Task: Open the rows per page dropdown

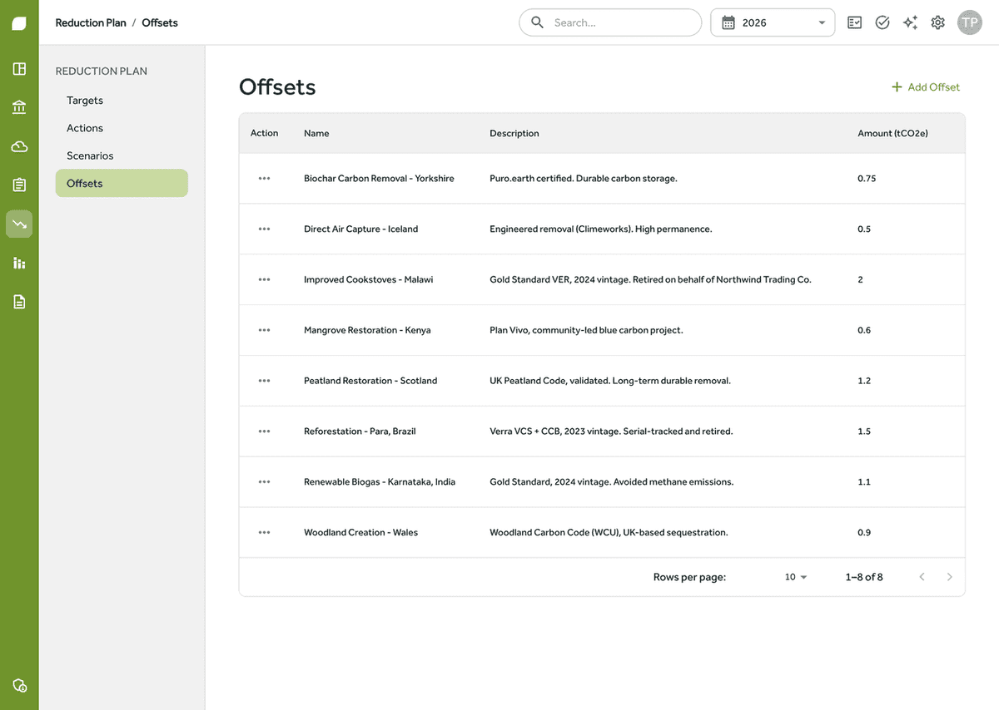Action: (x=796, y=577)
